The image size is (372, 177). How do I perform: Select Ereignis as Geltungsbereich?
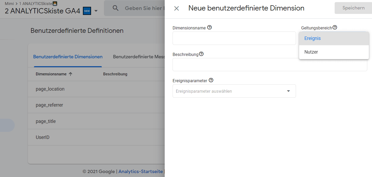click(x=312, y=38)
